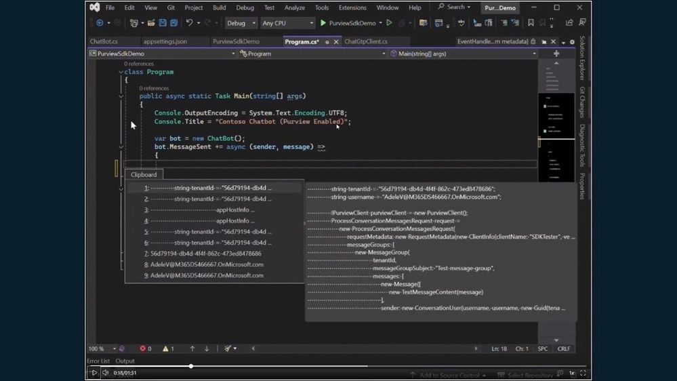Screen dimensions: 677x381
Task: Expand the PurviewSdkDemo startup target arrow
Action: coord(380,23)
